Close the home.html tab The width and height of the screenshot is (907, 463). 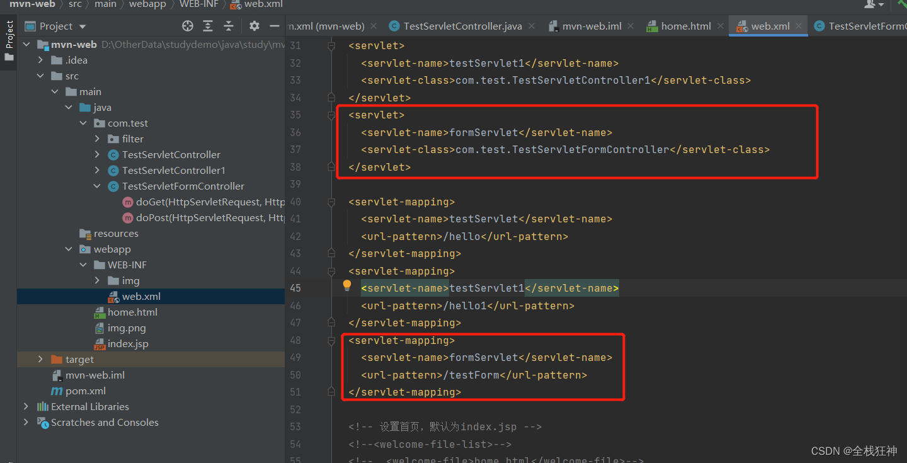[721, 26]
